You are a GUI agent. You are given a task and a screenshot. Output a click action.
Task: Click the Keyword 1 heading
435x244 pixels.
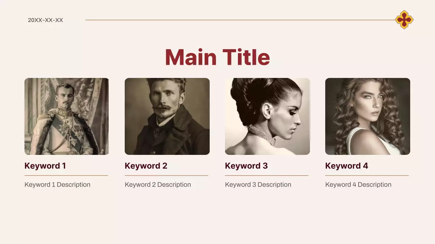[45, 166]
